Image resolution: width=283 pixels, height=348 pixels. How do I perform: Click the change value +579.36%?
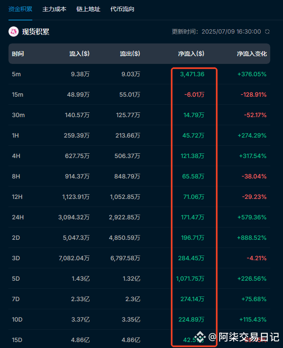[252, 217]
